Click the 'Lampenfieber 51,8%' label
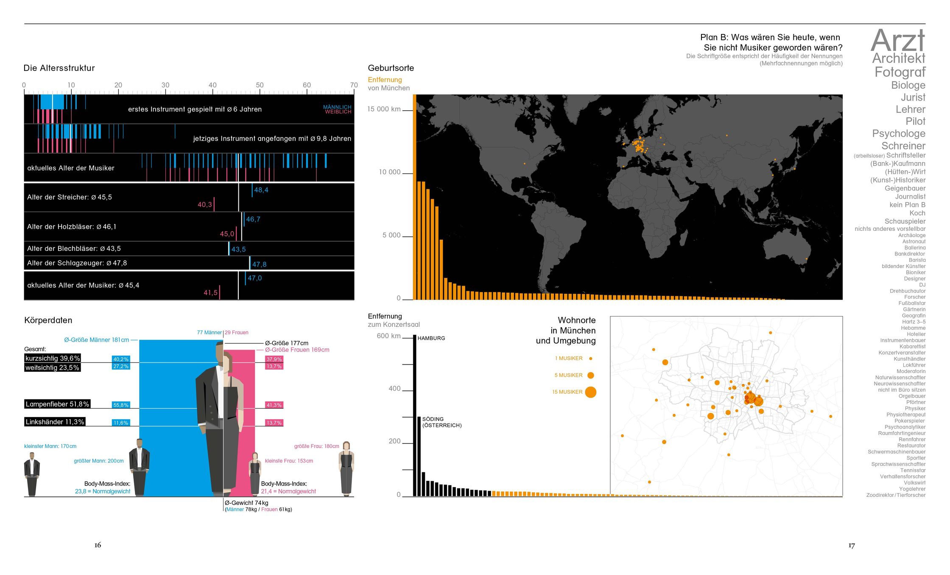The image size is (950, 575). [x=57, y=404]
